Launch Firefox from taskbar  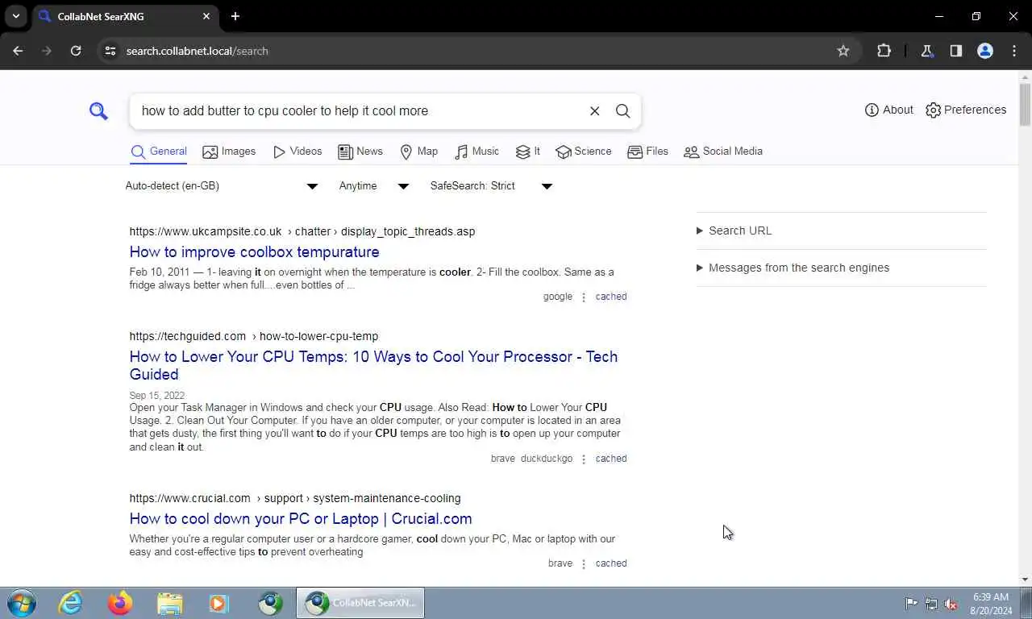click(120, 603)
